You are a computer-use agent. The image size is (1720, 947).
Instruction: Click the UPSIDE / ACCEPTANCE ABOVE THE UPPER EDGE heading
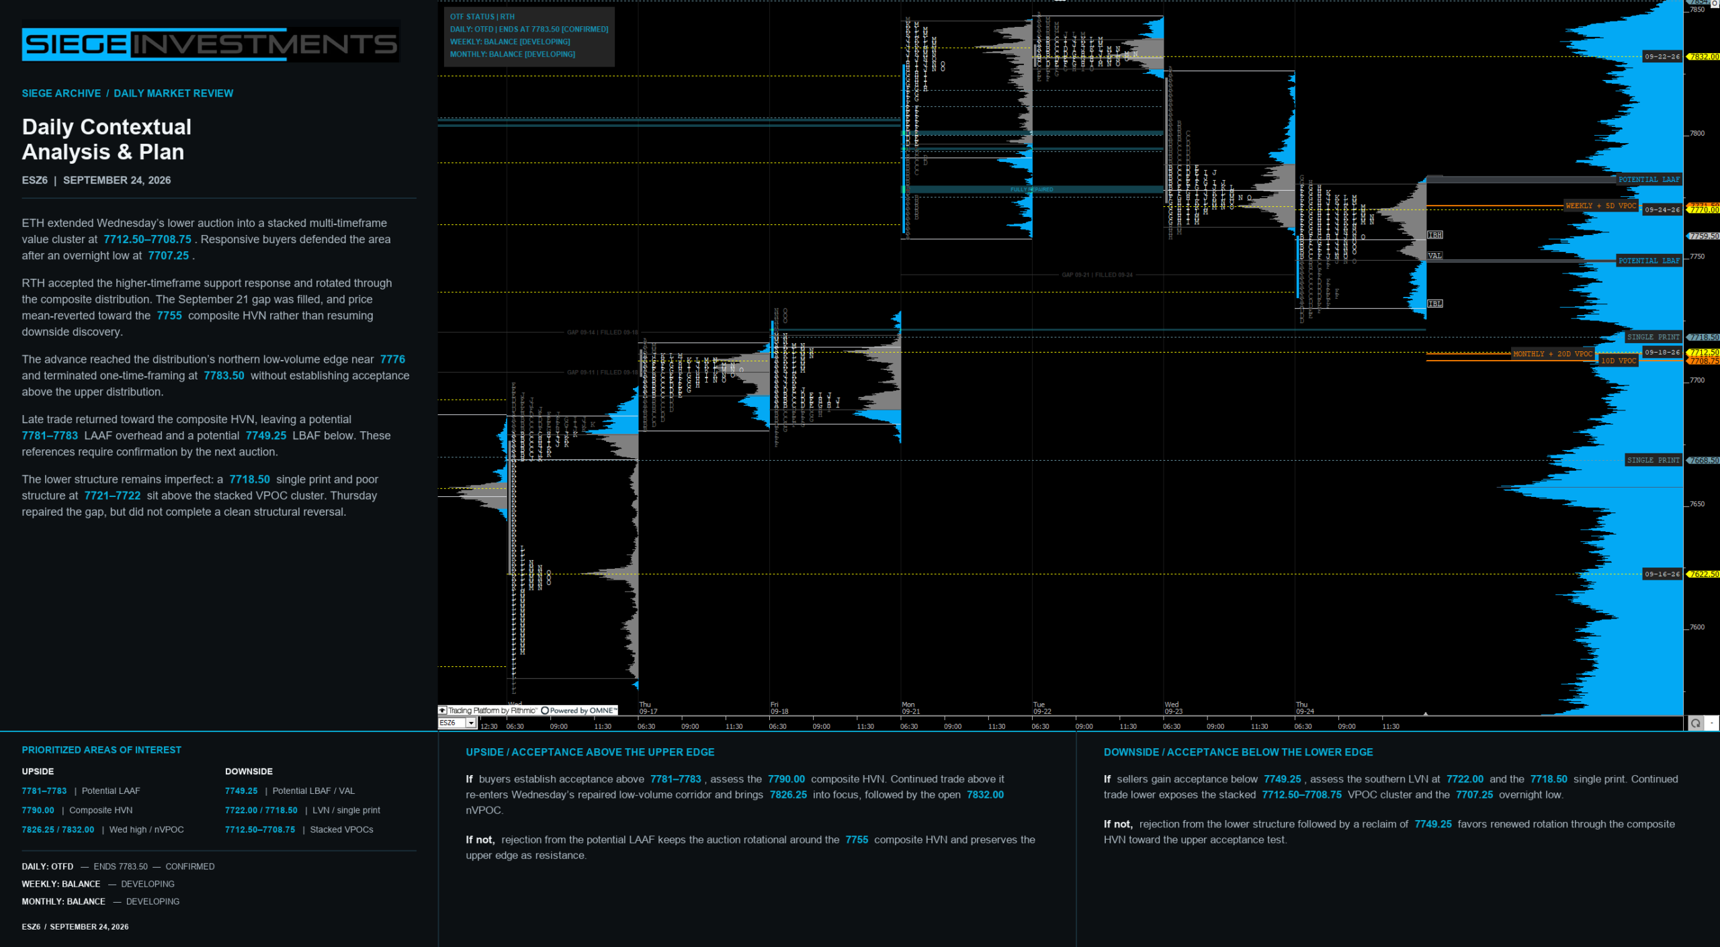(590, 753)
